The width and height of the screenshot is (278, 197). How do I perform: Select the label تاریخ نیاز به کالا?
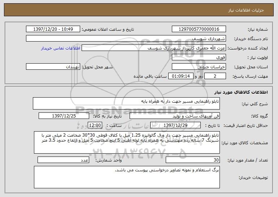click(107, 116)
